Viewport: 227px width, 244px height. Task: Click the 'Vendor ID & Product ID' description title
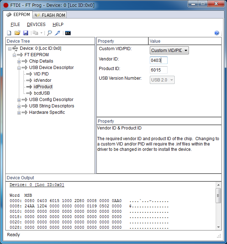(x=119, y=128)
